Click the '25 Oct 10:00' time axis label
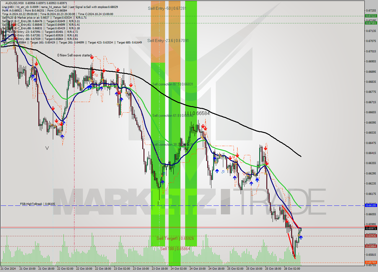 [x=254, y=269]
